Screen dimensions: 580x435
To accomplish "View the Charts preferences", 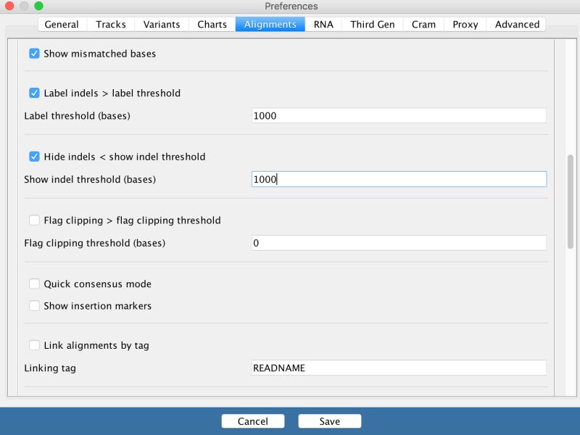I will [211, 24].
